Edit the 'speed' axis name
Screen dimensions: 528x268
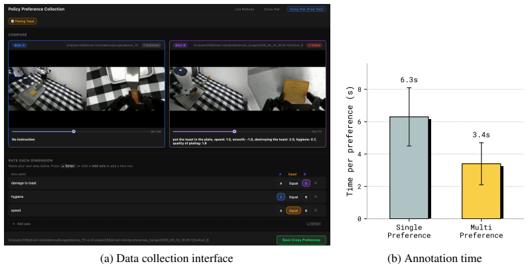16,210
